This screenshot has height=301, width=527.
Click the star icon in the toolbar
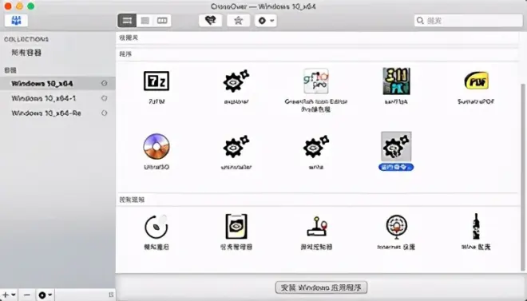[238, 21]
